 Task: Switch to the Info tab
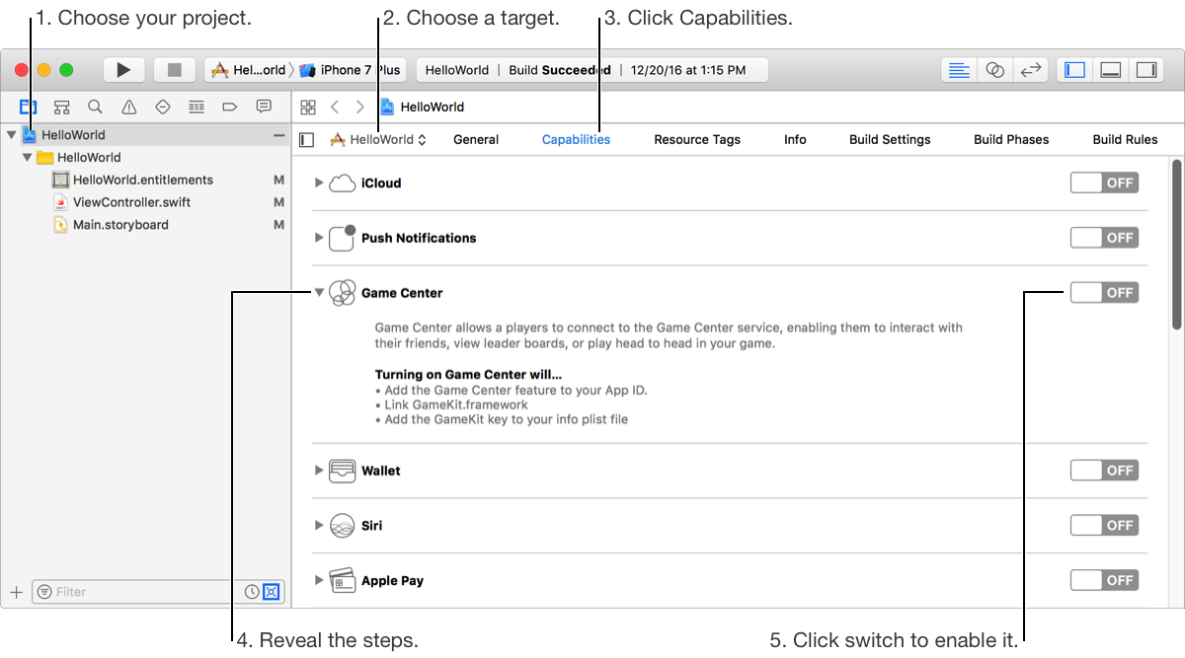[x=795, y=140]
